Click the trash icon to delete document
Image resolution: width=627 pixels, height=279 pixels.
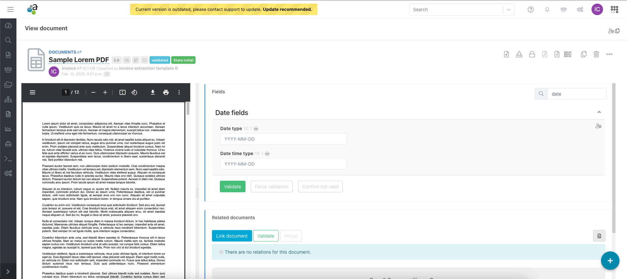596,55
